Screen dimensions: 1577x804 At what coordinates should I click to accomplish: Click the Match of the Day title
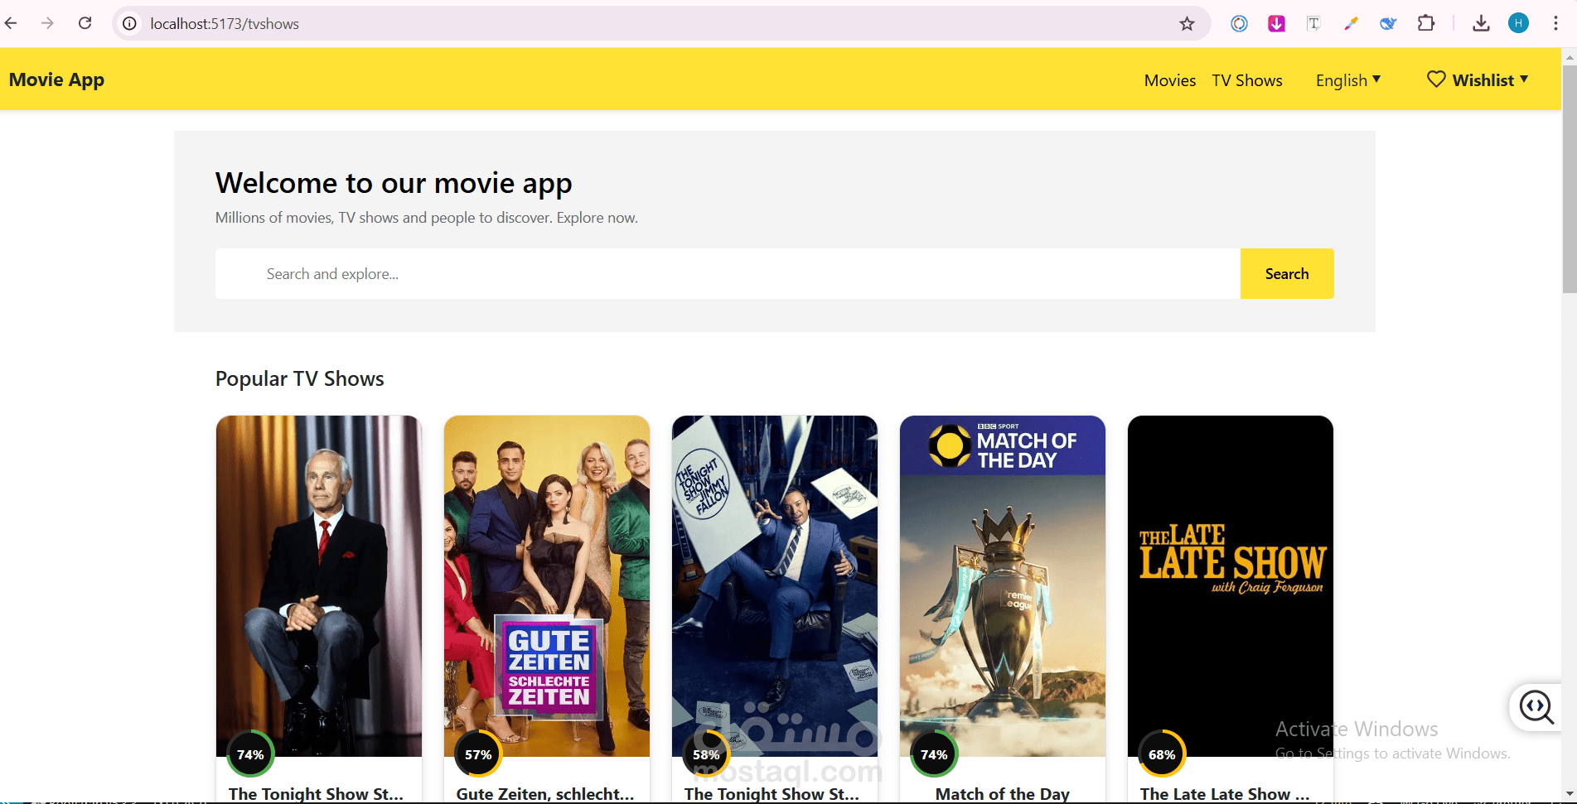pyautogui.click(x=1003, y=794)
